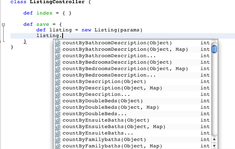
Task: Click the scrollbar up arrow in completion popup
Action: [214, 139]
